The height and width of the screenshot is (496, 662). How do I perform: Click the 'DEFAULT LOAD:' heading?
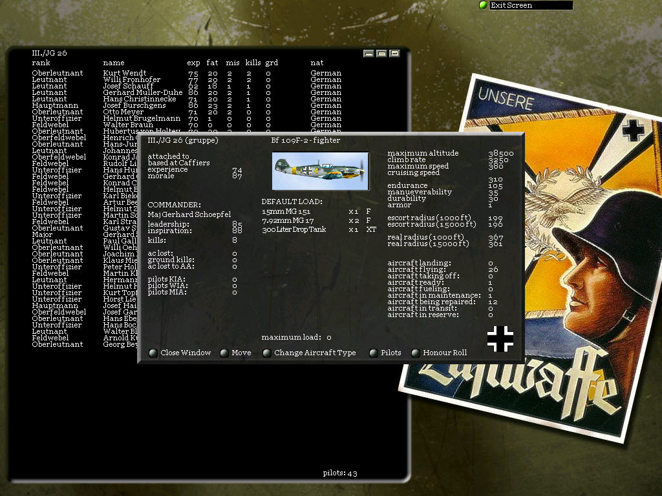292,201
